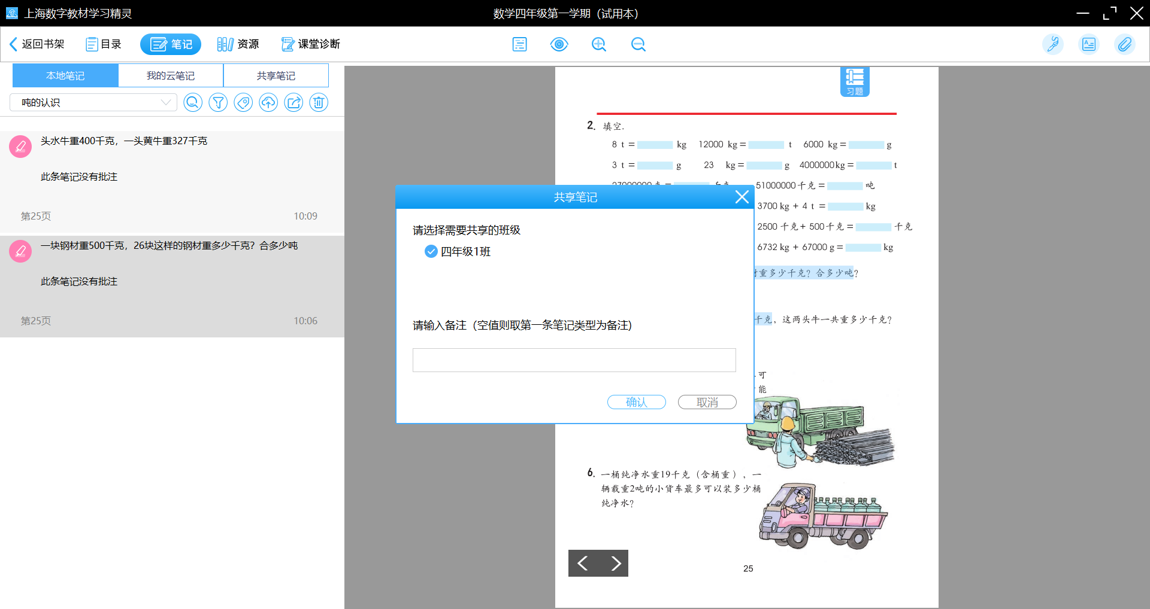Go to the next textbook page

[x=615, y=563]
